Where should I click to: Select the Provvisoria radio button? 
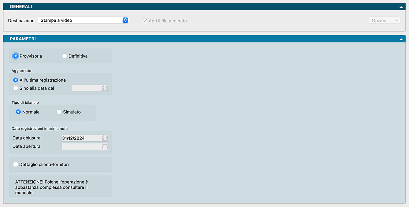pyautogui.click(x=16, y=56)
